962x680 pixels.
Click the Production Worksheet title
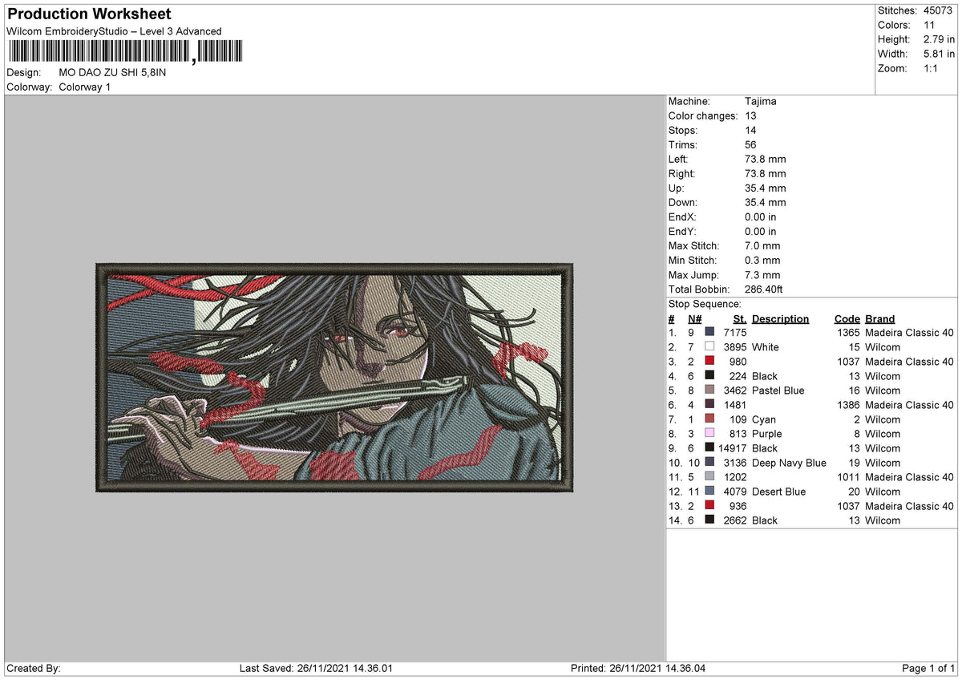(x=89, y=14)
